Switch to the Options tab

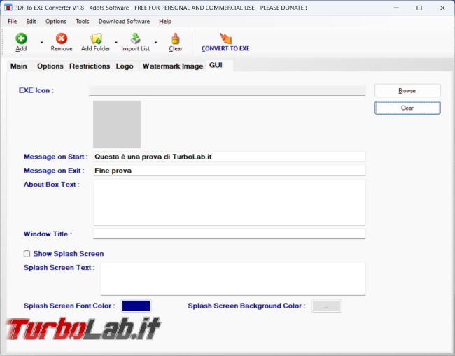50,66
